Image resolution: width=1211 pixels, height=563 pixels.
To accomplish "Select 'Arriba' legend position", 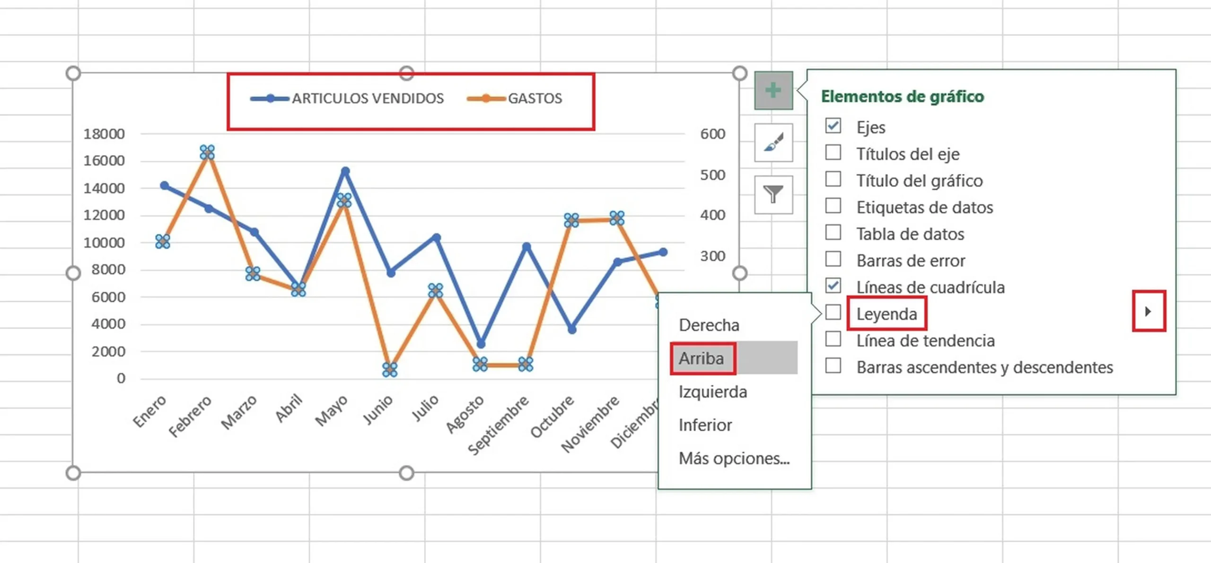I will coord(702,358).
